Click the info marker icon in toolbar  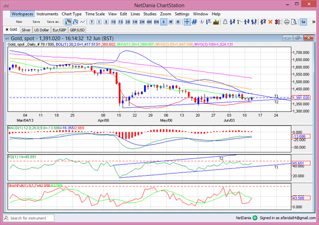tap(202, 22)
